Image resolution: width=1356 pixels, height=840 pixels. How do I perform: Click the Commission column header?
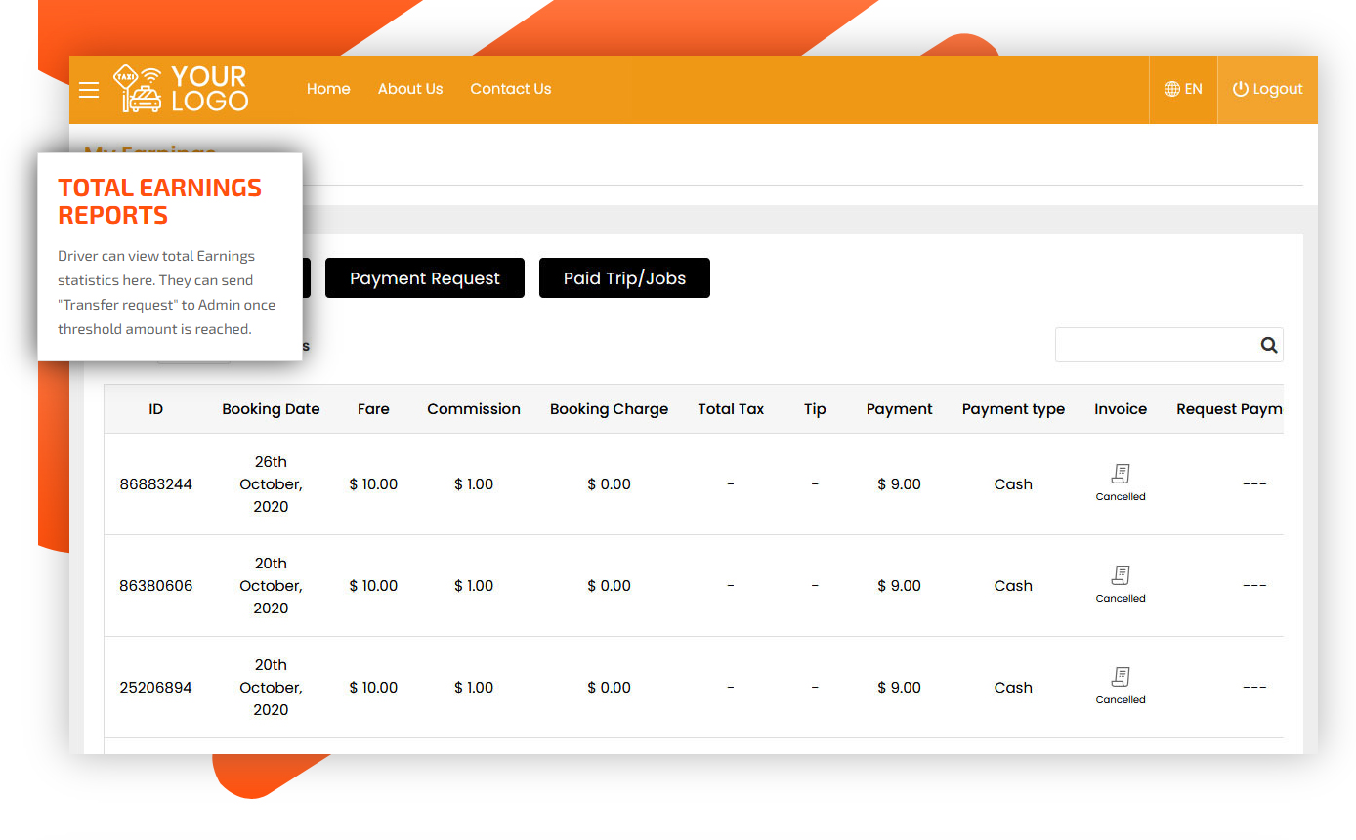[x=474, y=409]
